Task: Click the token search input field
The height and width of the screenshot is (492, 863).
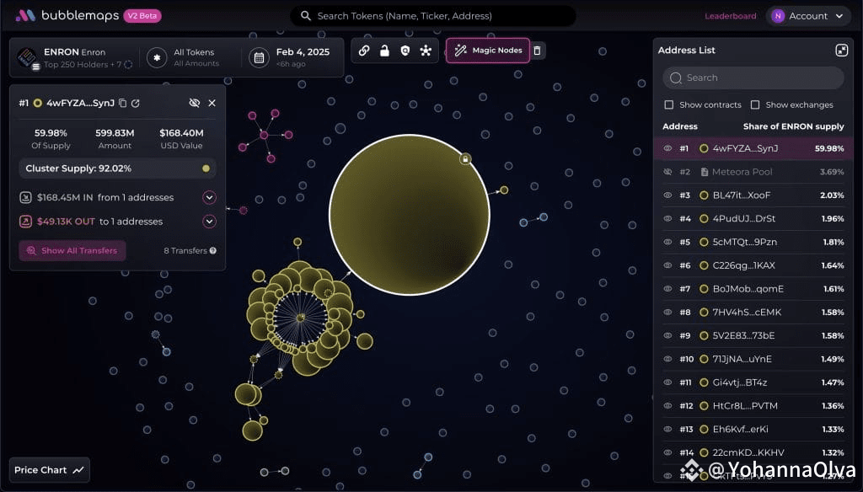Action: tap(432, 16)
